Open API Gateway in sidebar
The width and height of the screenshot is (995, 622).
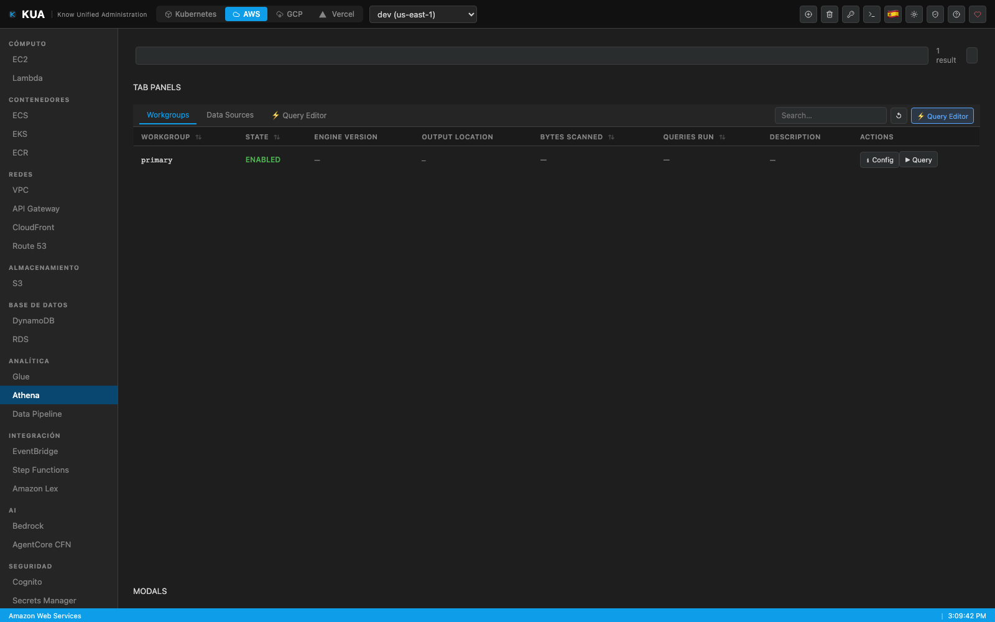pos(59,209)
